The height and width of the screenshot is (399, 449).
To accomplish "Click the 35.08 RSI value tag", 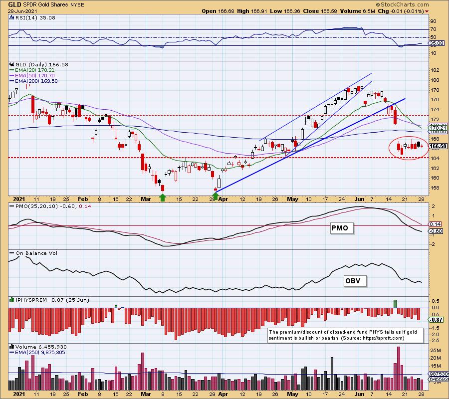I will pos(437,43).
